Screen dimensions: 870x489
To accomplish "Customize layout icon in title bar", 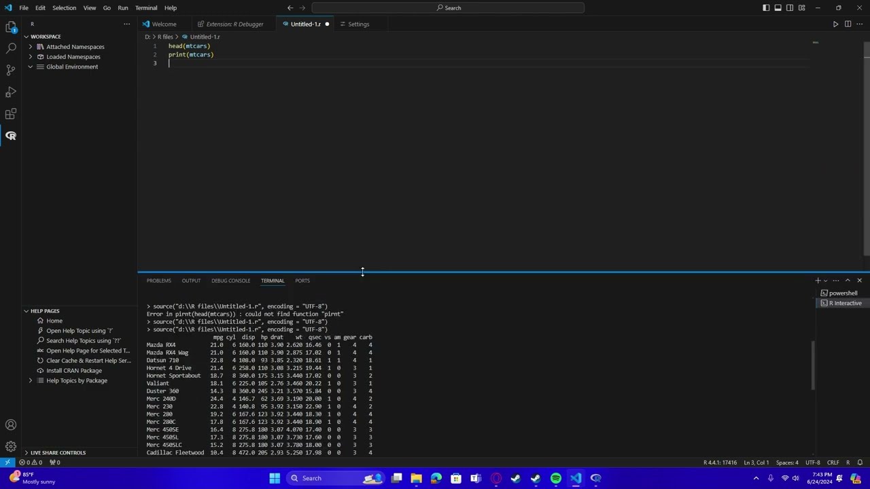I will [x=802, y=8].
